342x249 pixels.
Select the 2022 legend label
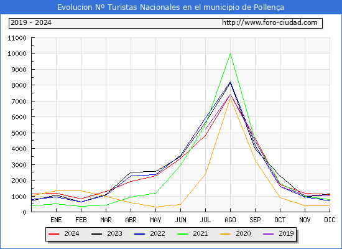tap(157, 233)
